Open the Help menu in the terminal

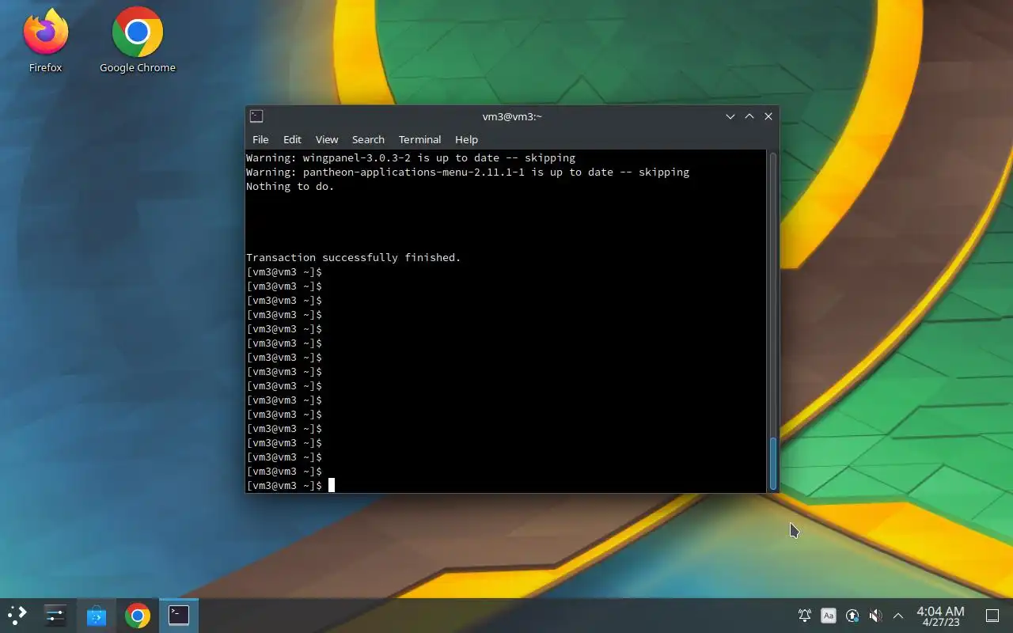pos(466,139)
